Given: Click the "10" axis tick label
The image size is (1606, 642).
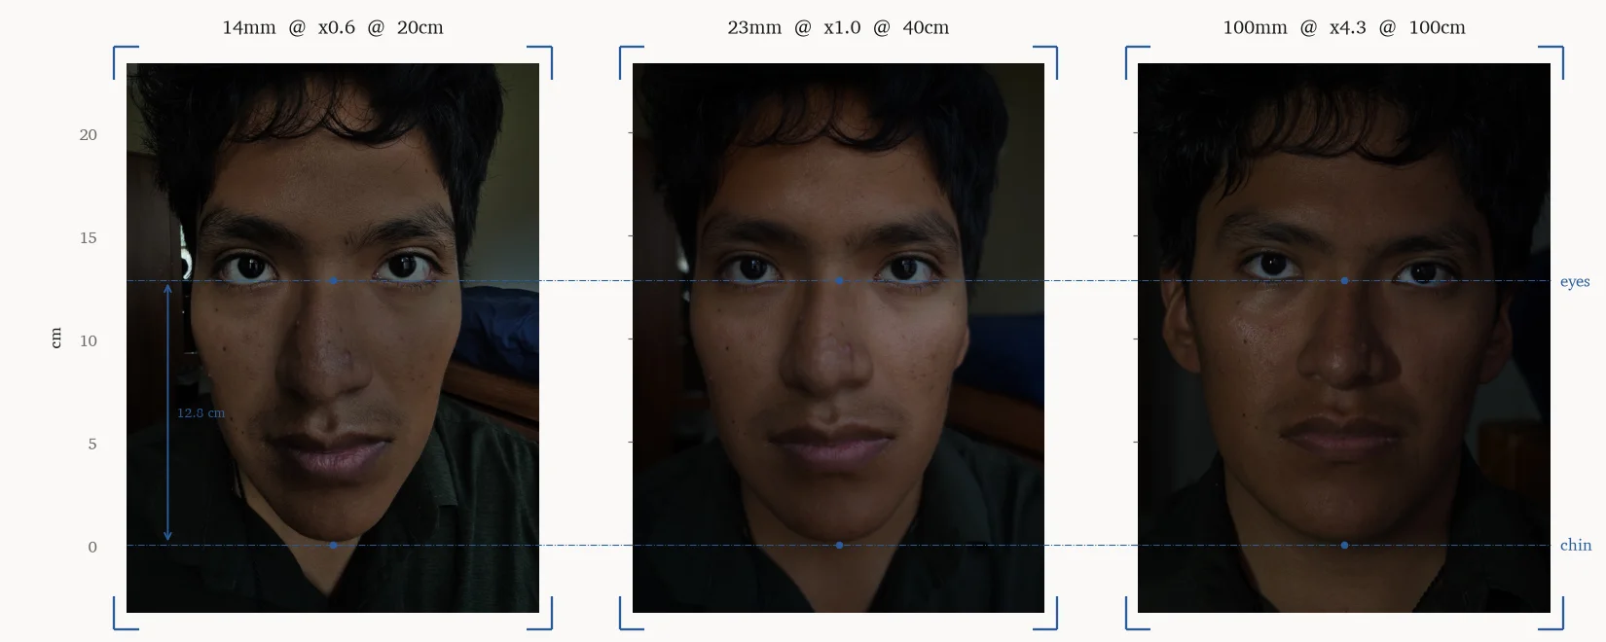Looking at the screenshot, I should point(88,340).
